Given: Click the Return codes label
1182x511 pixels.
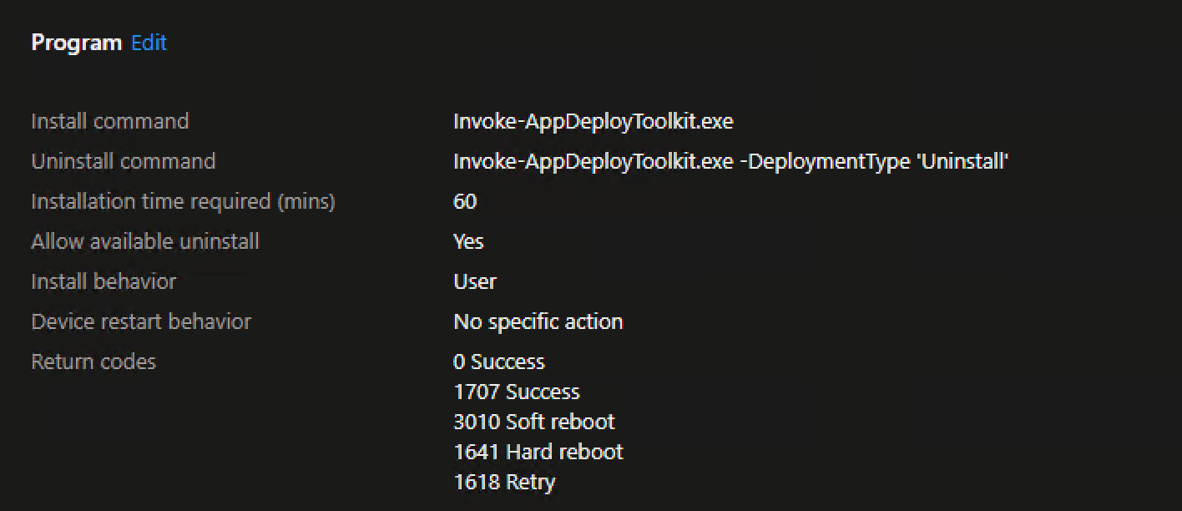Looking at the screenshot, I should pos(93,362).
